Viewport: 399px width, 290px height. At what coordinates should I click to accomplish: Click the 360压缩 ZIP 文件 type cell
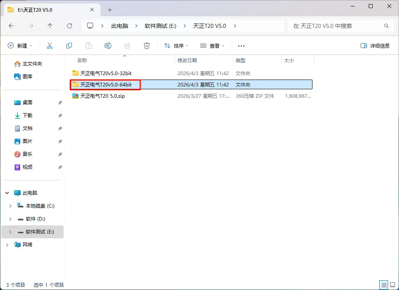coord(255,96)
